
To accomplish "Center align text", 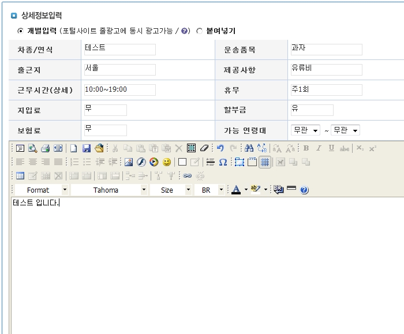I will point(33,162).
